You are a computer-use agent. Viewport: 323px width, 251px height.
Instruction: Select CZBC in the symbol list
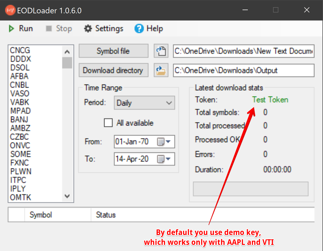(x=19, y=137)
